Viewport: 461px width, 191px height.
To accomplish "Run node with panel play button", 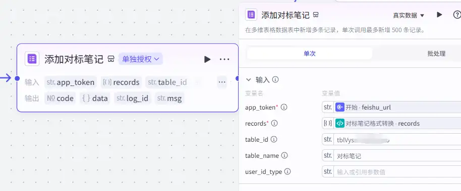I will click(x=439, y=15).
